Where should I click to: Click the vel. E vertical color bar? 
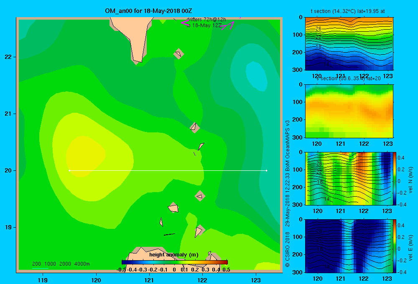tap(395, 246)
